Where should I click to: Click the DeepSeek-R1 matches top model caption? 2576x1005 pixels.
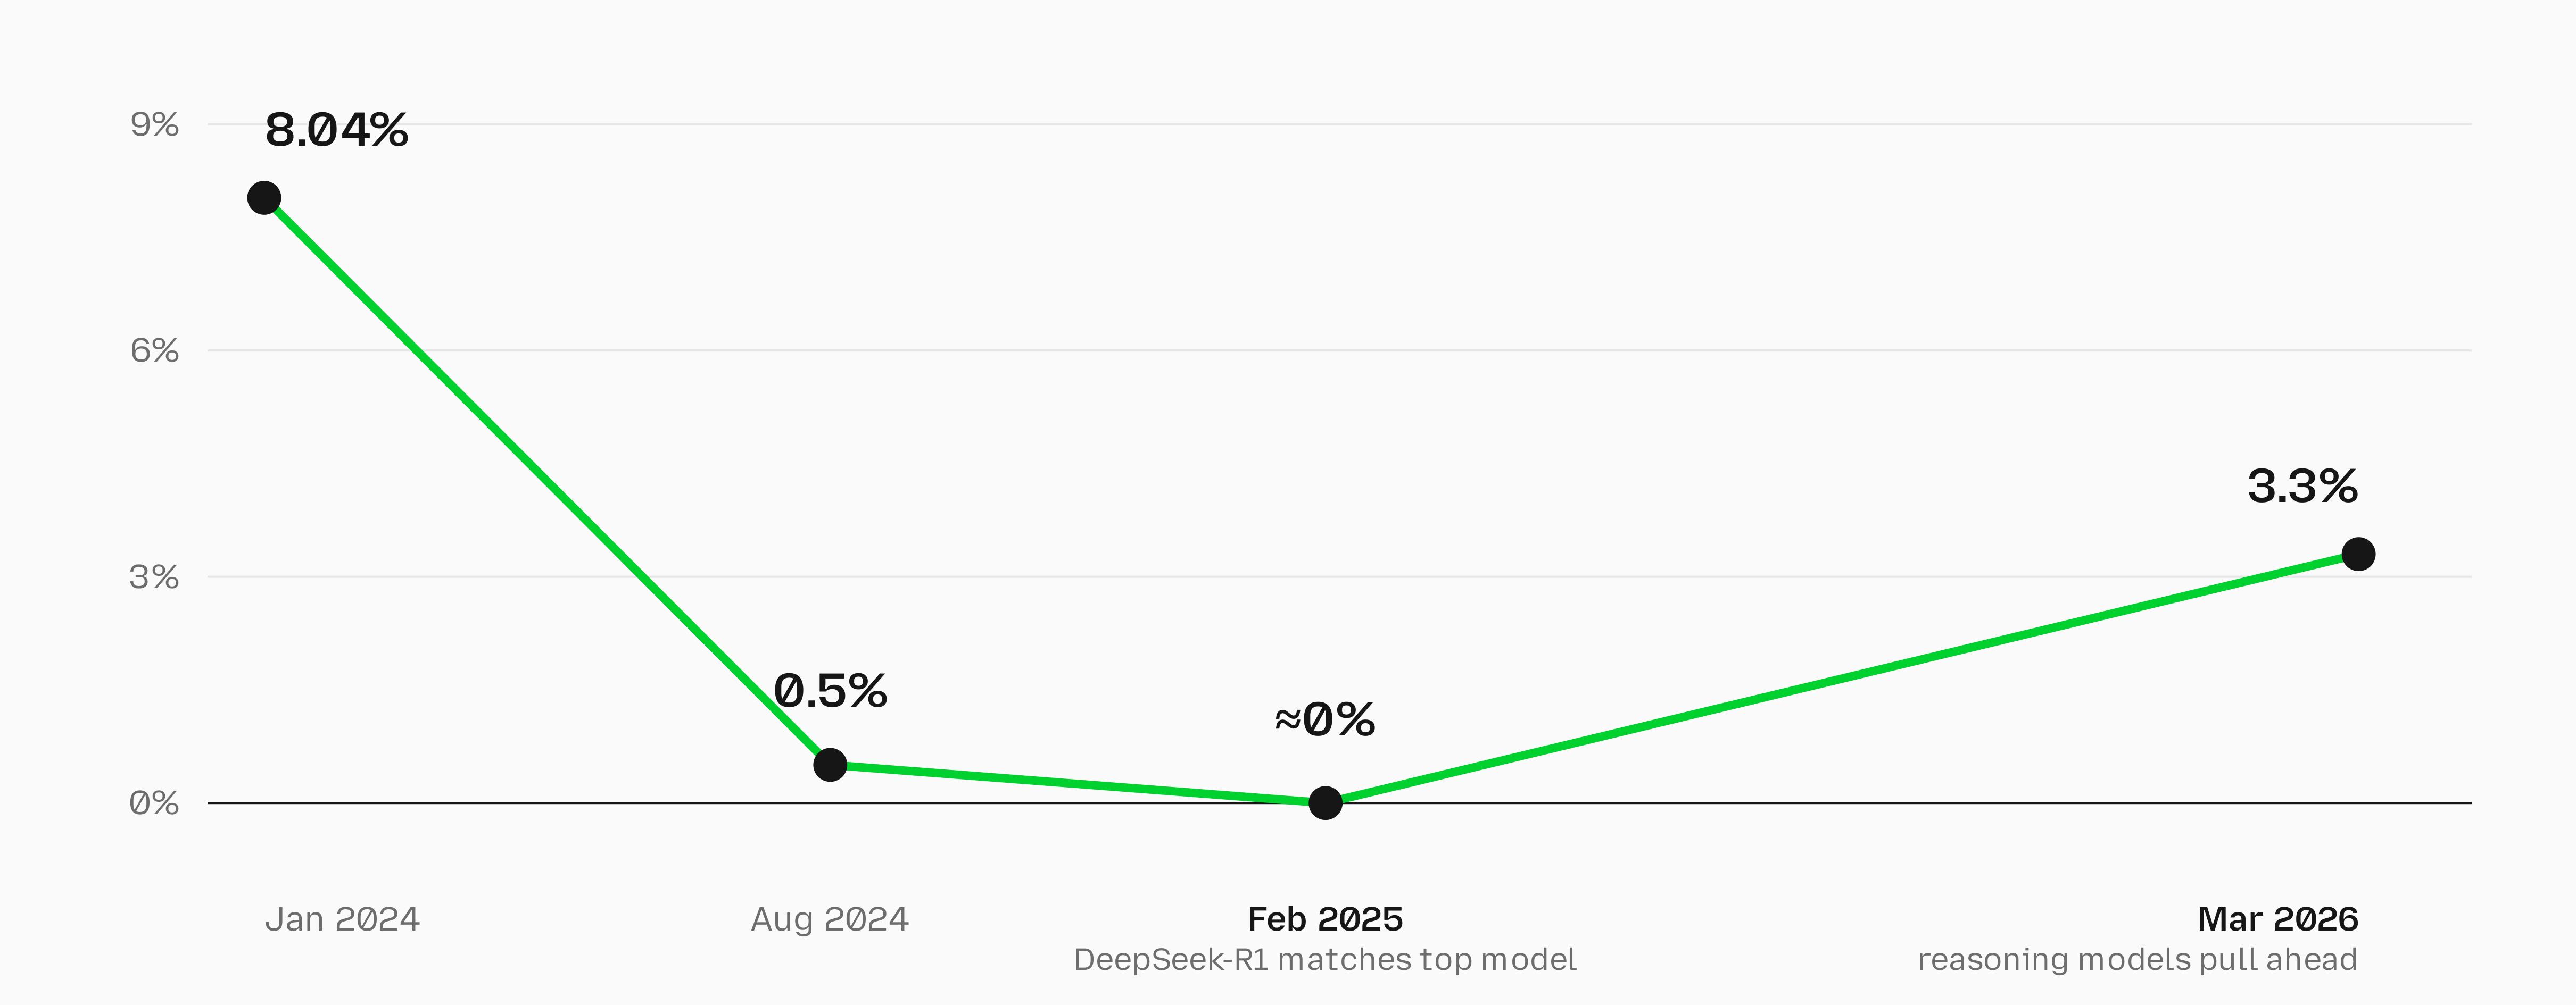point(1325,960)
